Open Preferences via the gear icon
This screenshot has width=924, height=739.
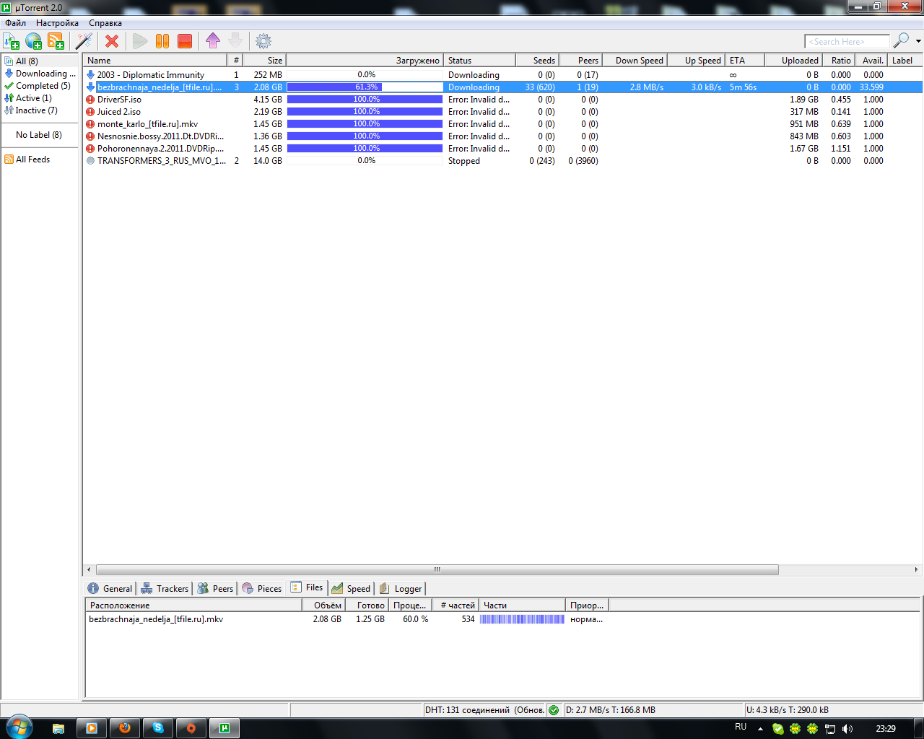click(263, 41)
